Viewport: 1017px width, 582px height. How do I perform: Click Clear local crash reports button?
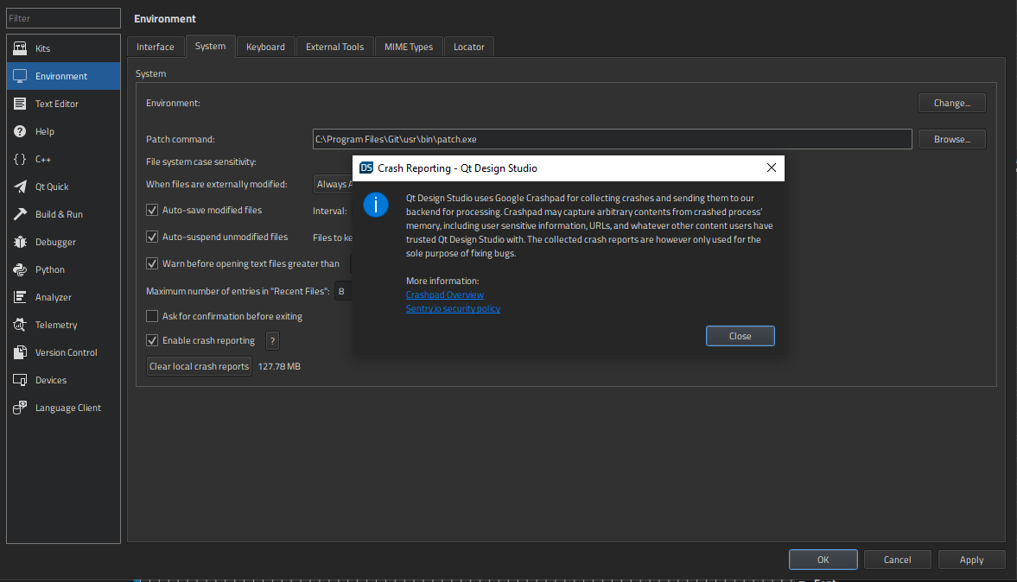[x=200, y=366]
